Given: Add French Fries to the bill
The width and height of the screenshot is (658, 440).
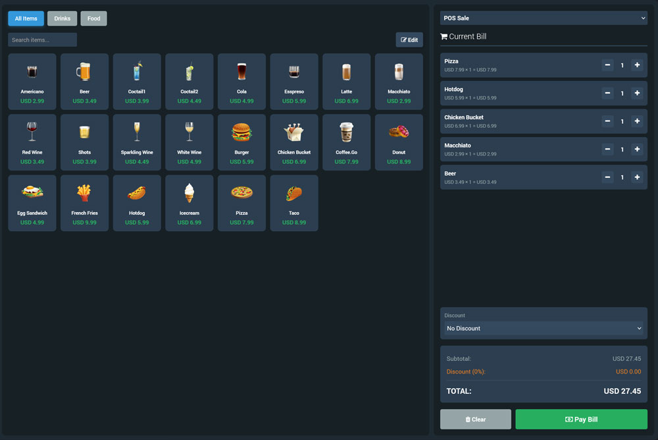Looking at the screenshot, I should point(84,202).
